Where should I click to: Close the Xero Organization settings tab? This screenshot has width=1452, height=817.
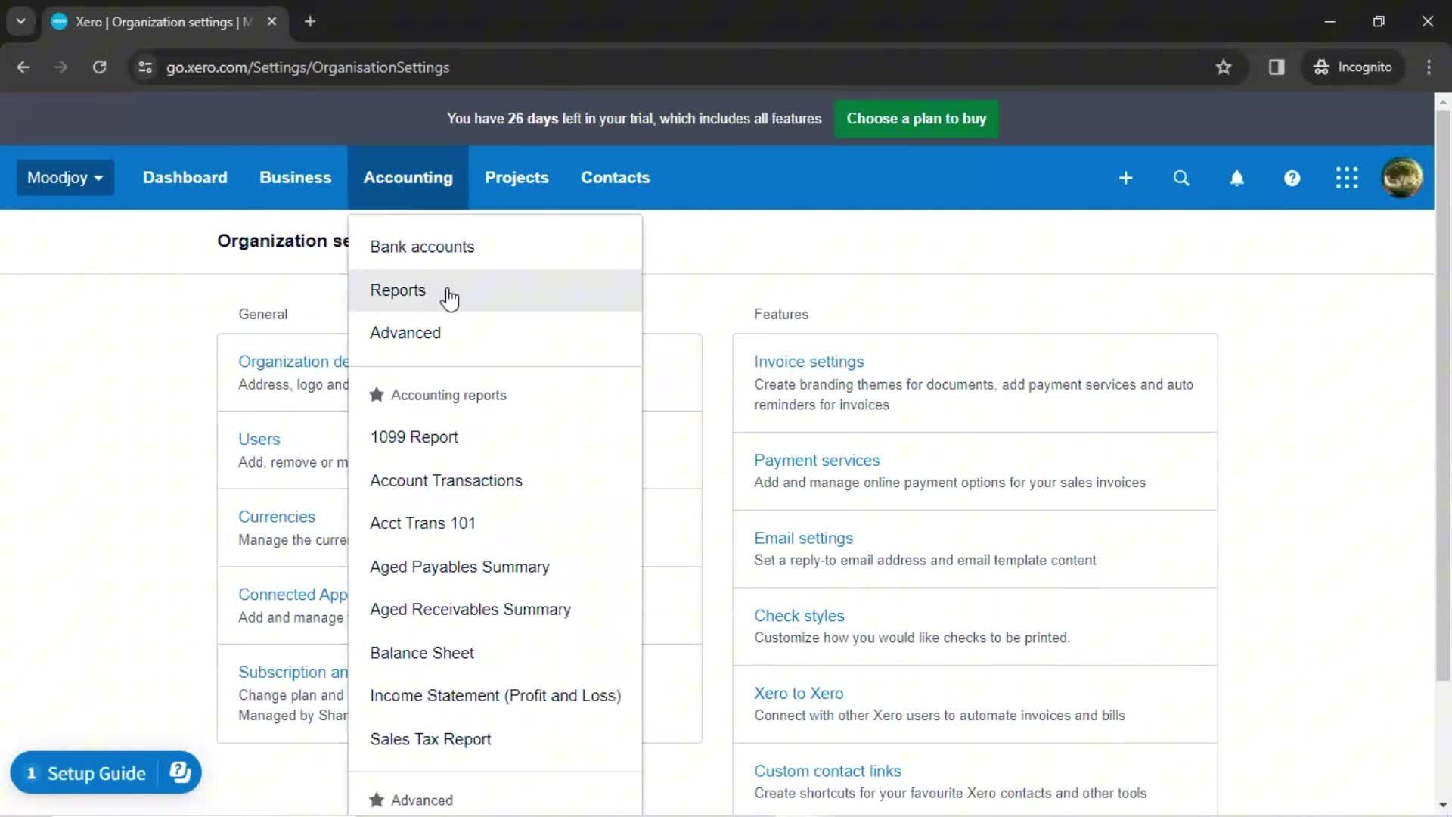(271, 22)
